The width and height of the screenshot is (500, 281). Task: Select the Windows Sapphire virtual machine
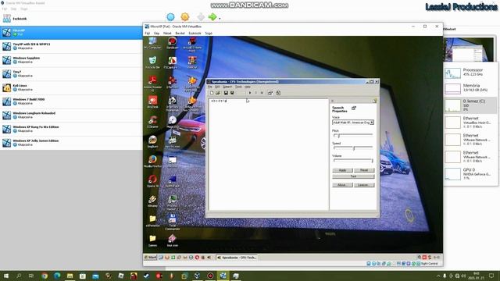click(x=71, y=60)
